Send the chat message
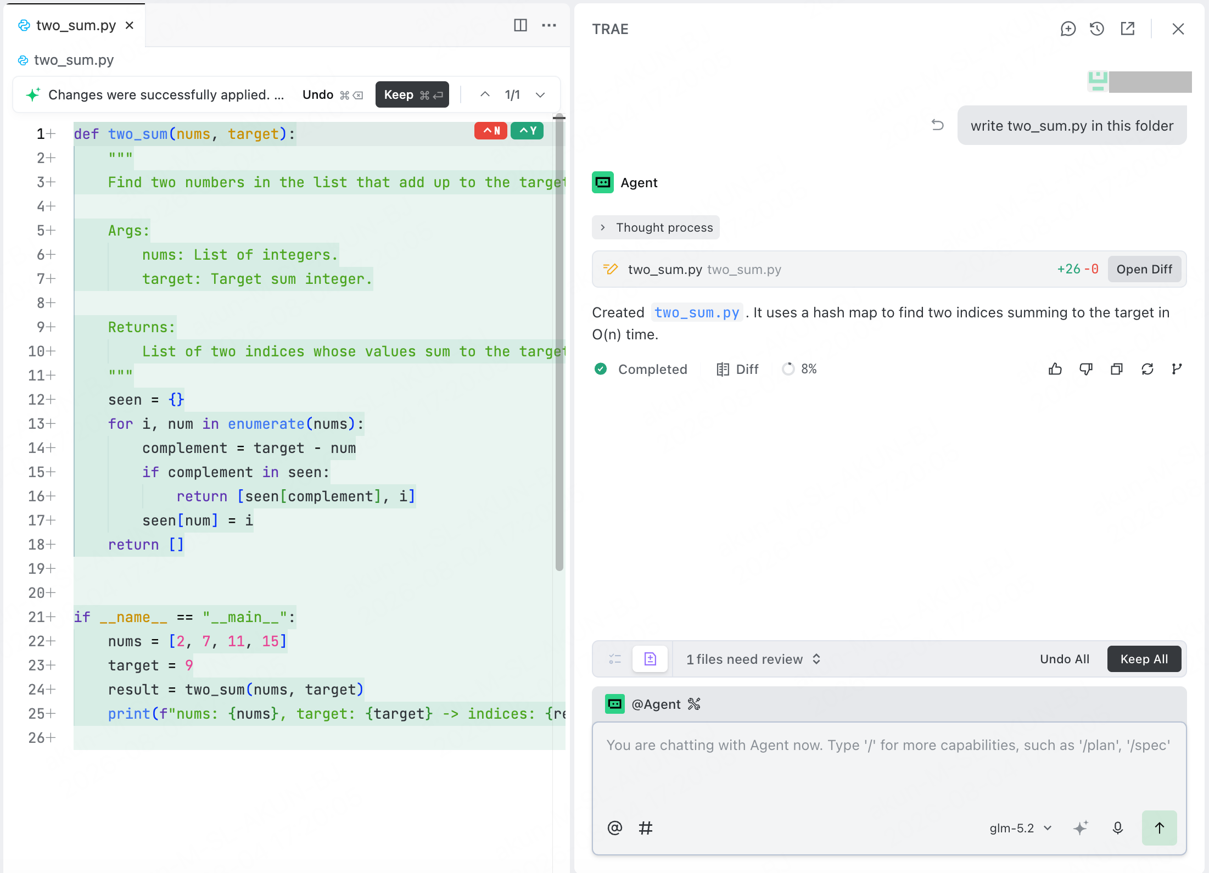1209x873 pixels. 1159,828
